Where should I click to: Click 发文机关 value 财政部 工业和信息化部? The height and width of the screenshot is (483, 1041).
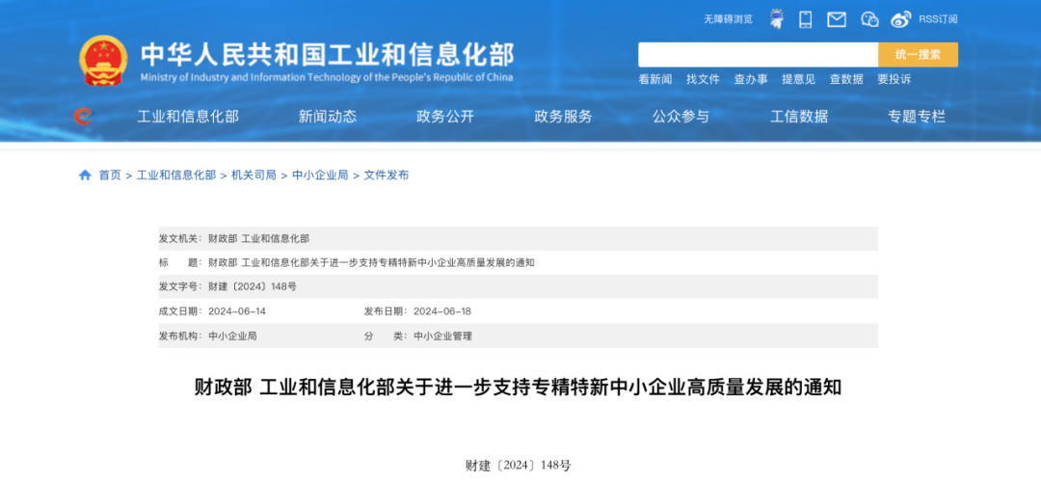coord(259,238)
